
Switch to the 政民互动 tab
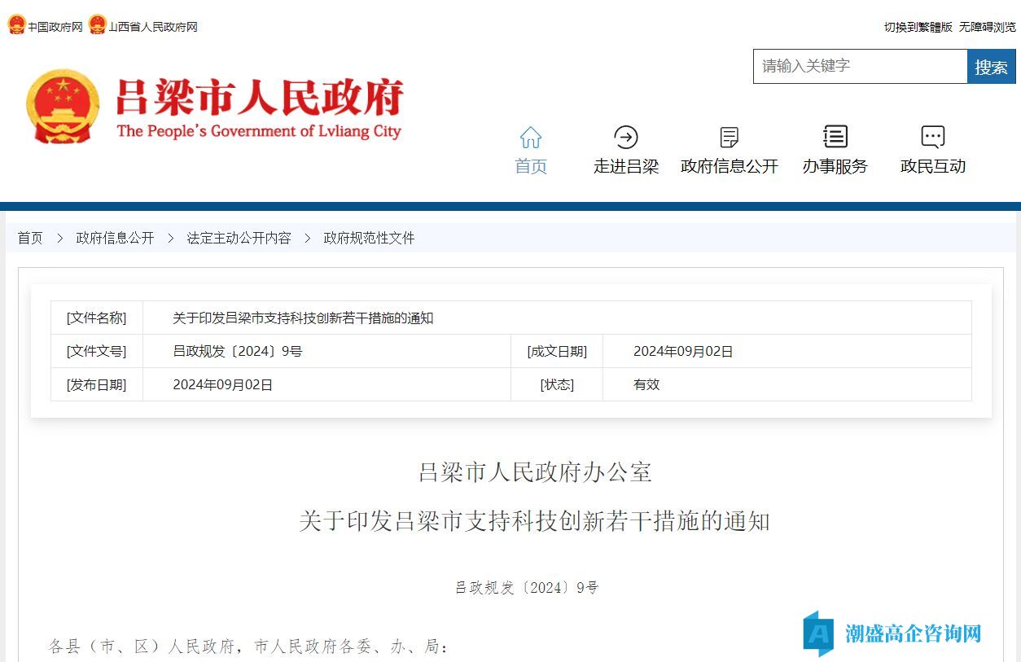pyautogui.click(x=931, y=166)
